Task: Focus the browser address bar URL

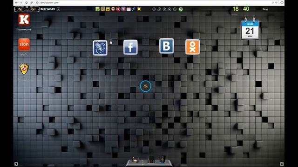Action: [x=49, y=3]
